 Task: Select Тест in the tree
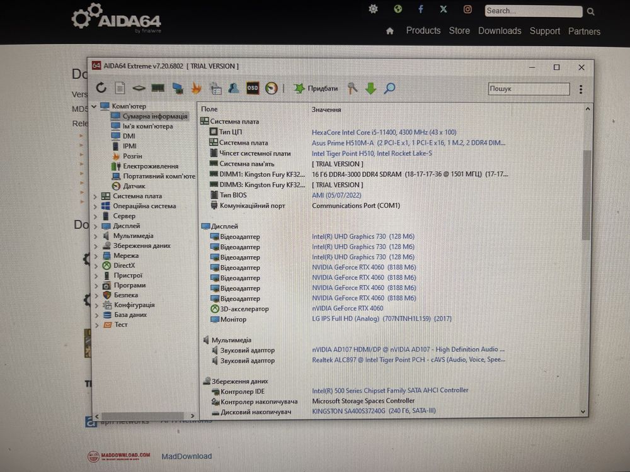pos(120,325)
